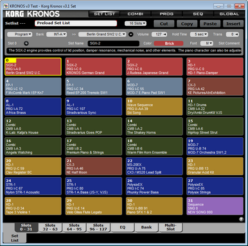Edit the Preload Set List name field

tap(76, 23)
